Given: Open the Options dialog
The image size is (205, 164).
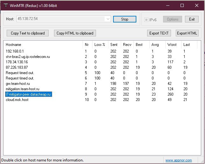Looking at the screenshot, I should 173,19.
